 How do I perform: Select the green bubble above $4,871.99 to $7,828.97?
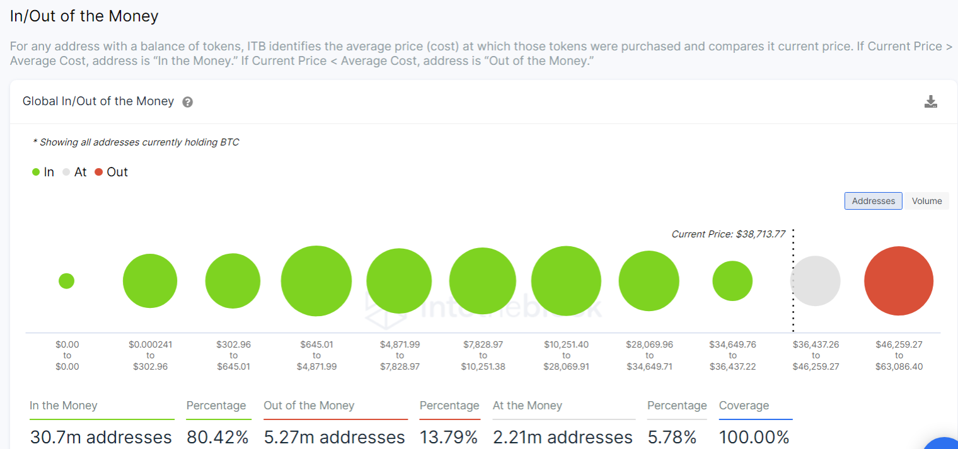coord(399,281)
